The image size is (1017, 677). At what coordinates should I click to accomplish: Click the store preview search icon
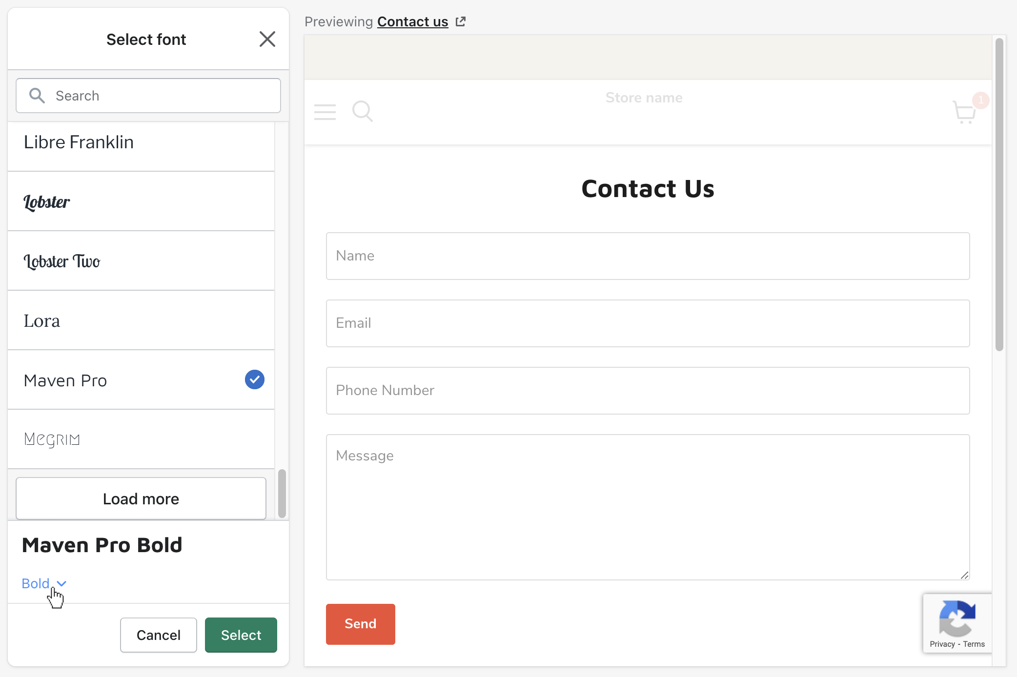click(363, 111)
